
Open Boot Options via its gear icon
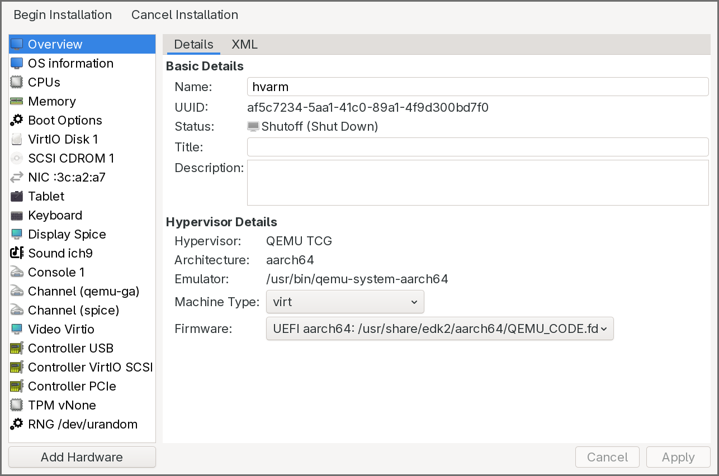tap(17, 120)
